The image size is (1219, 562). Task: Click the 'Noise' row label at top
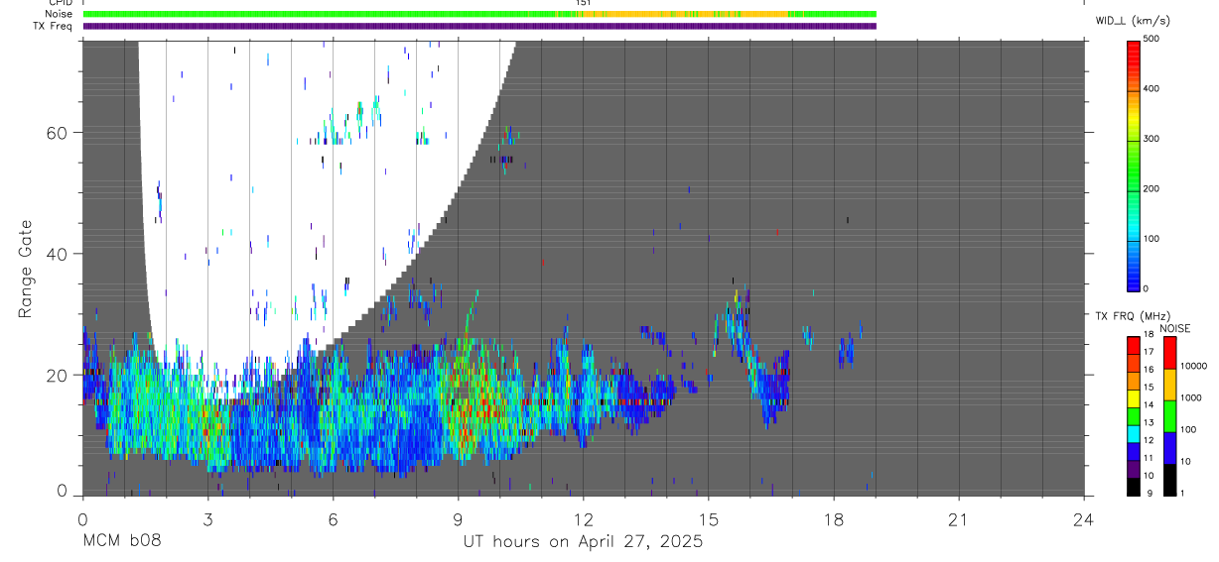tap(60, 14)
